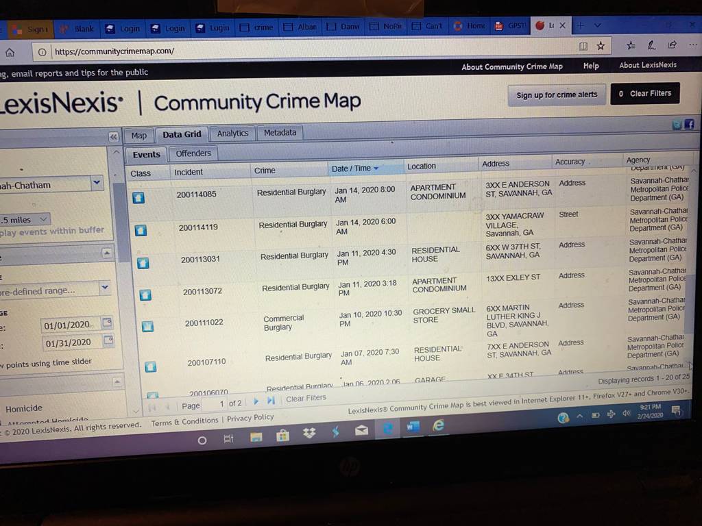Viewport: 702px width, 526px height.
Task: Click the end date field 01/31/2020
Action: pos(71,342)
